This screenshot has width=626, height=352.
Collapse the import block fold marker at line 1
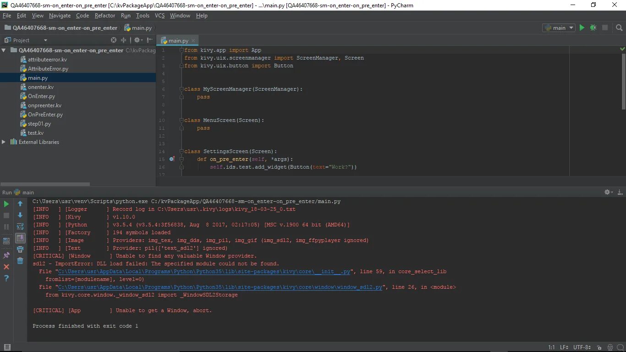pyautogui.click(x=181, y=50)
